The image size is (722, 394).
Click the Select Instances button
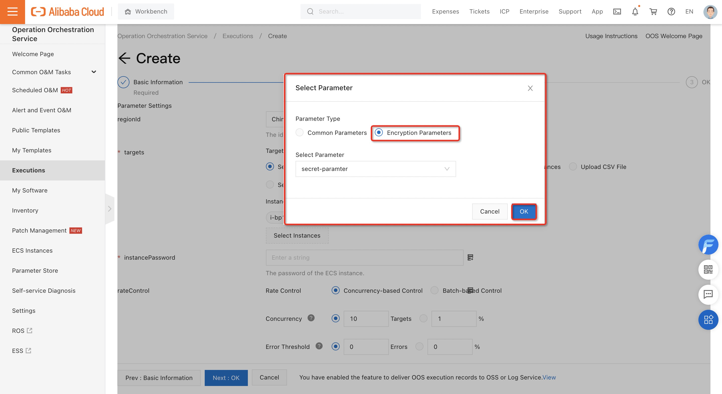297,236
